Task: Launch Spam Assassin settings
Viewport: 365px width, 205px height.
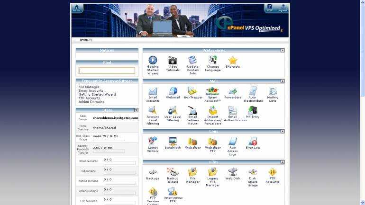Action: click(x=212, y=91)
